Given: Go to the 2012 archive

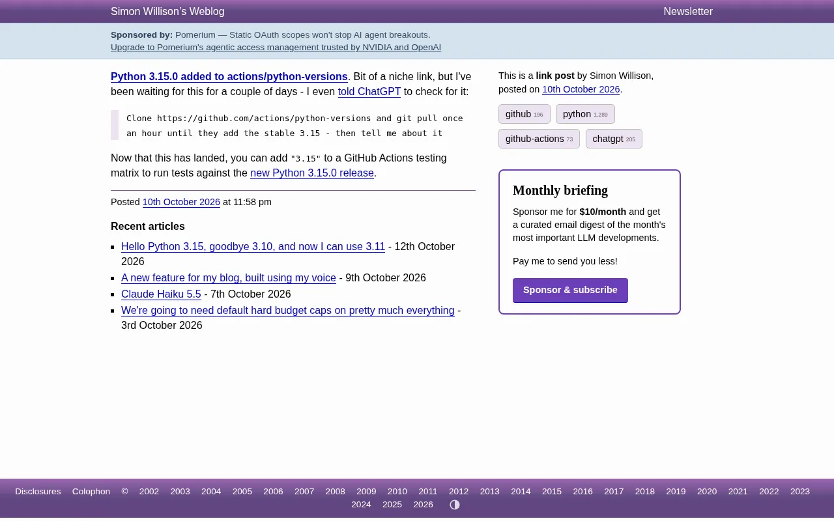Looking at the screenshot, I should [x=459, y=492].
